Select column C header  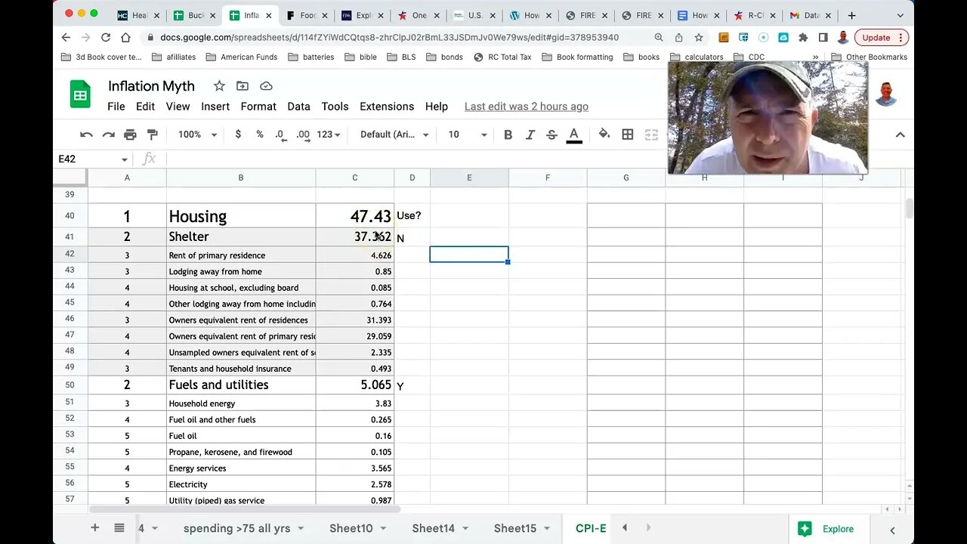355,178
